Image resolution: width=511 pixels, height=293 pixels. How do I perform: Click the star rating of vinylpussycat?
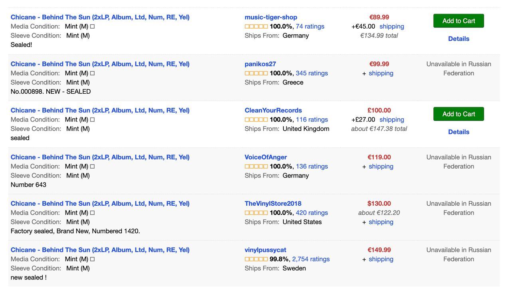tap(256, 259)
